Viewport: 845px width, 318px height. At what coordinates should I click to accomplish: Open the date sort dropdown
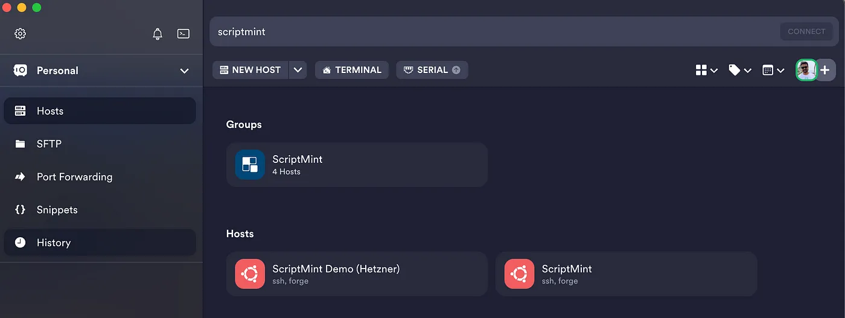pyautogui.click(x=773, y=71)
